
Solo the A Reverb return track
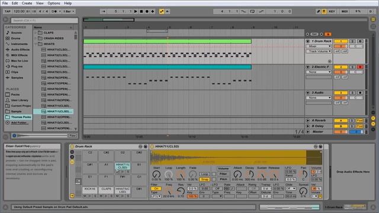point(352,121)
